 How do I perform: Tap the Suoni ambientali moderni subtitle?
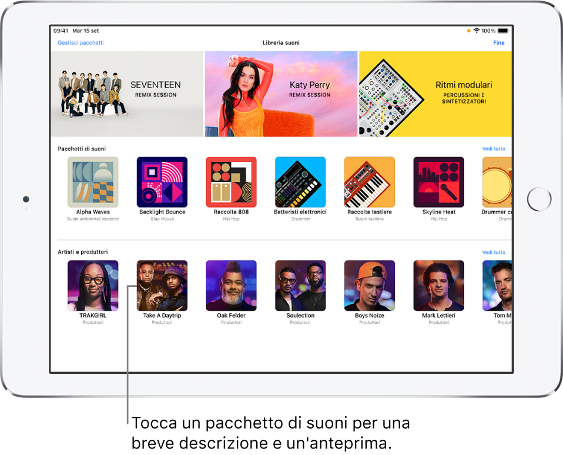point(93,219)
